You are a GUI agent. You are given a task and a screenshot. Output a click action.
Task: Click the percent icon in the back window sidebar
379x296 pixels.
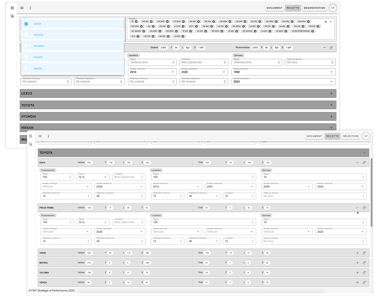(x=12, y=16)
